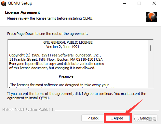This screenshot has width=161, height=124.
Task: Click the Preamble heading in license text
Action: tap(66, 76)
